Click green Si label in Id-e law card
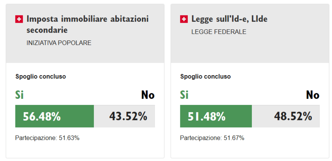The width and height of the screenshot is (332, 161). pyautogui.click(x=184, y=95)
